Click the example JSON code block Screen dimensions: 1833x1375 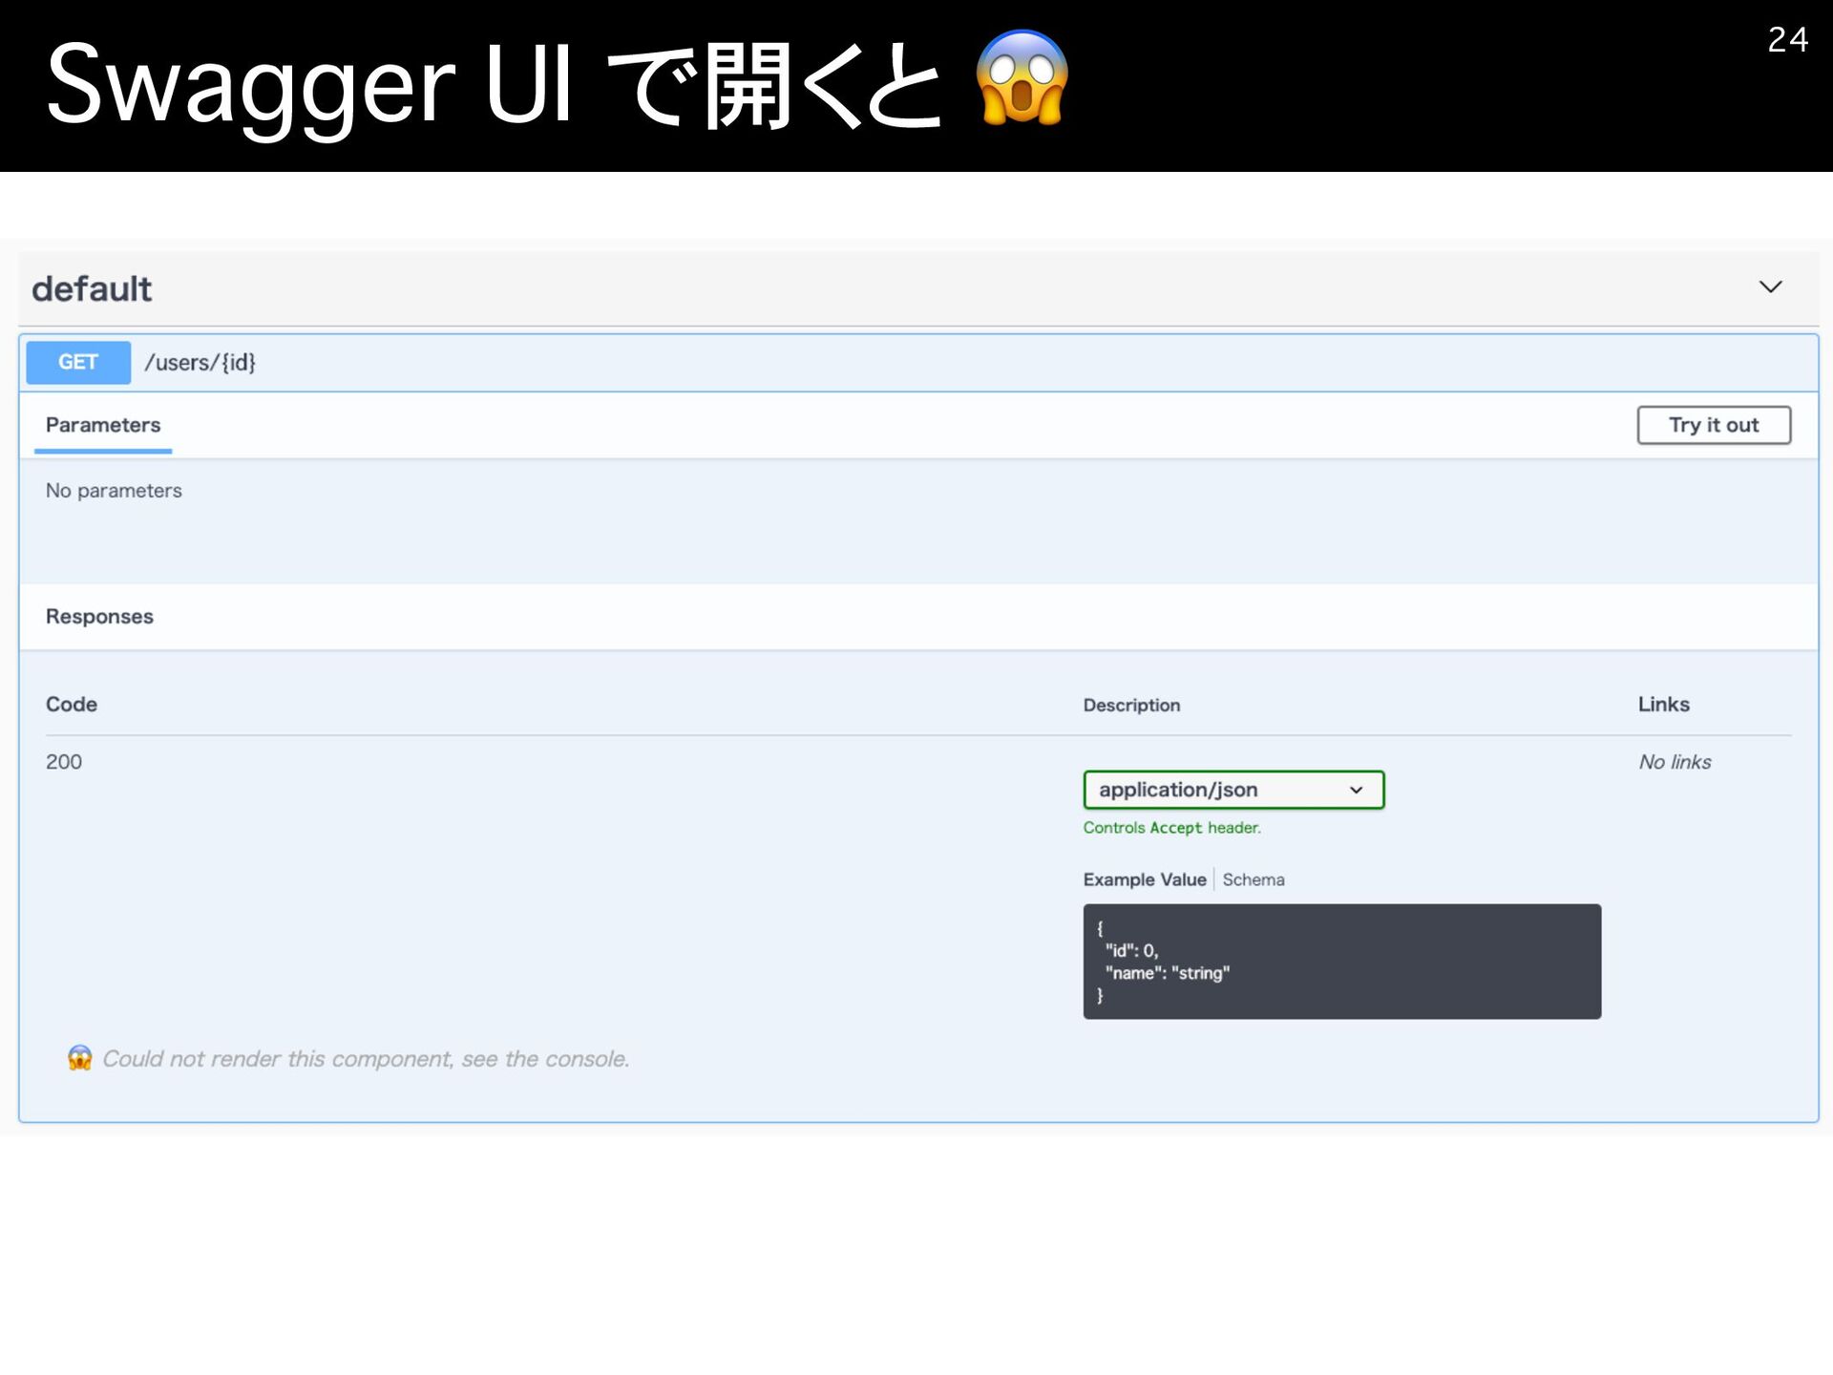click(1342, 962)
